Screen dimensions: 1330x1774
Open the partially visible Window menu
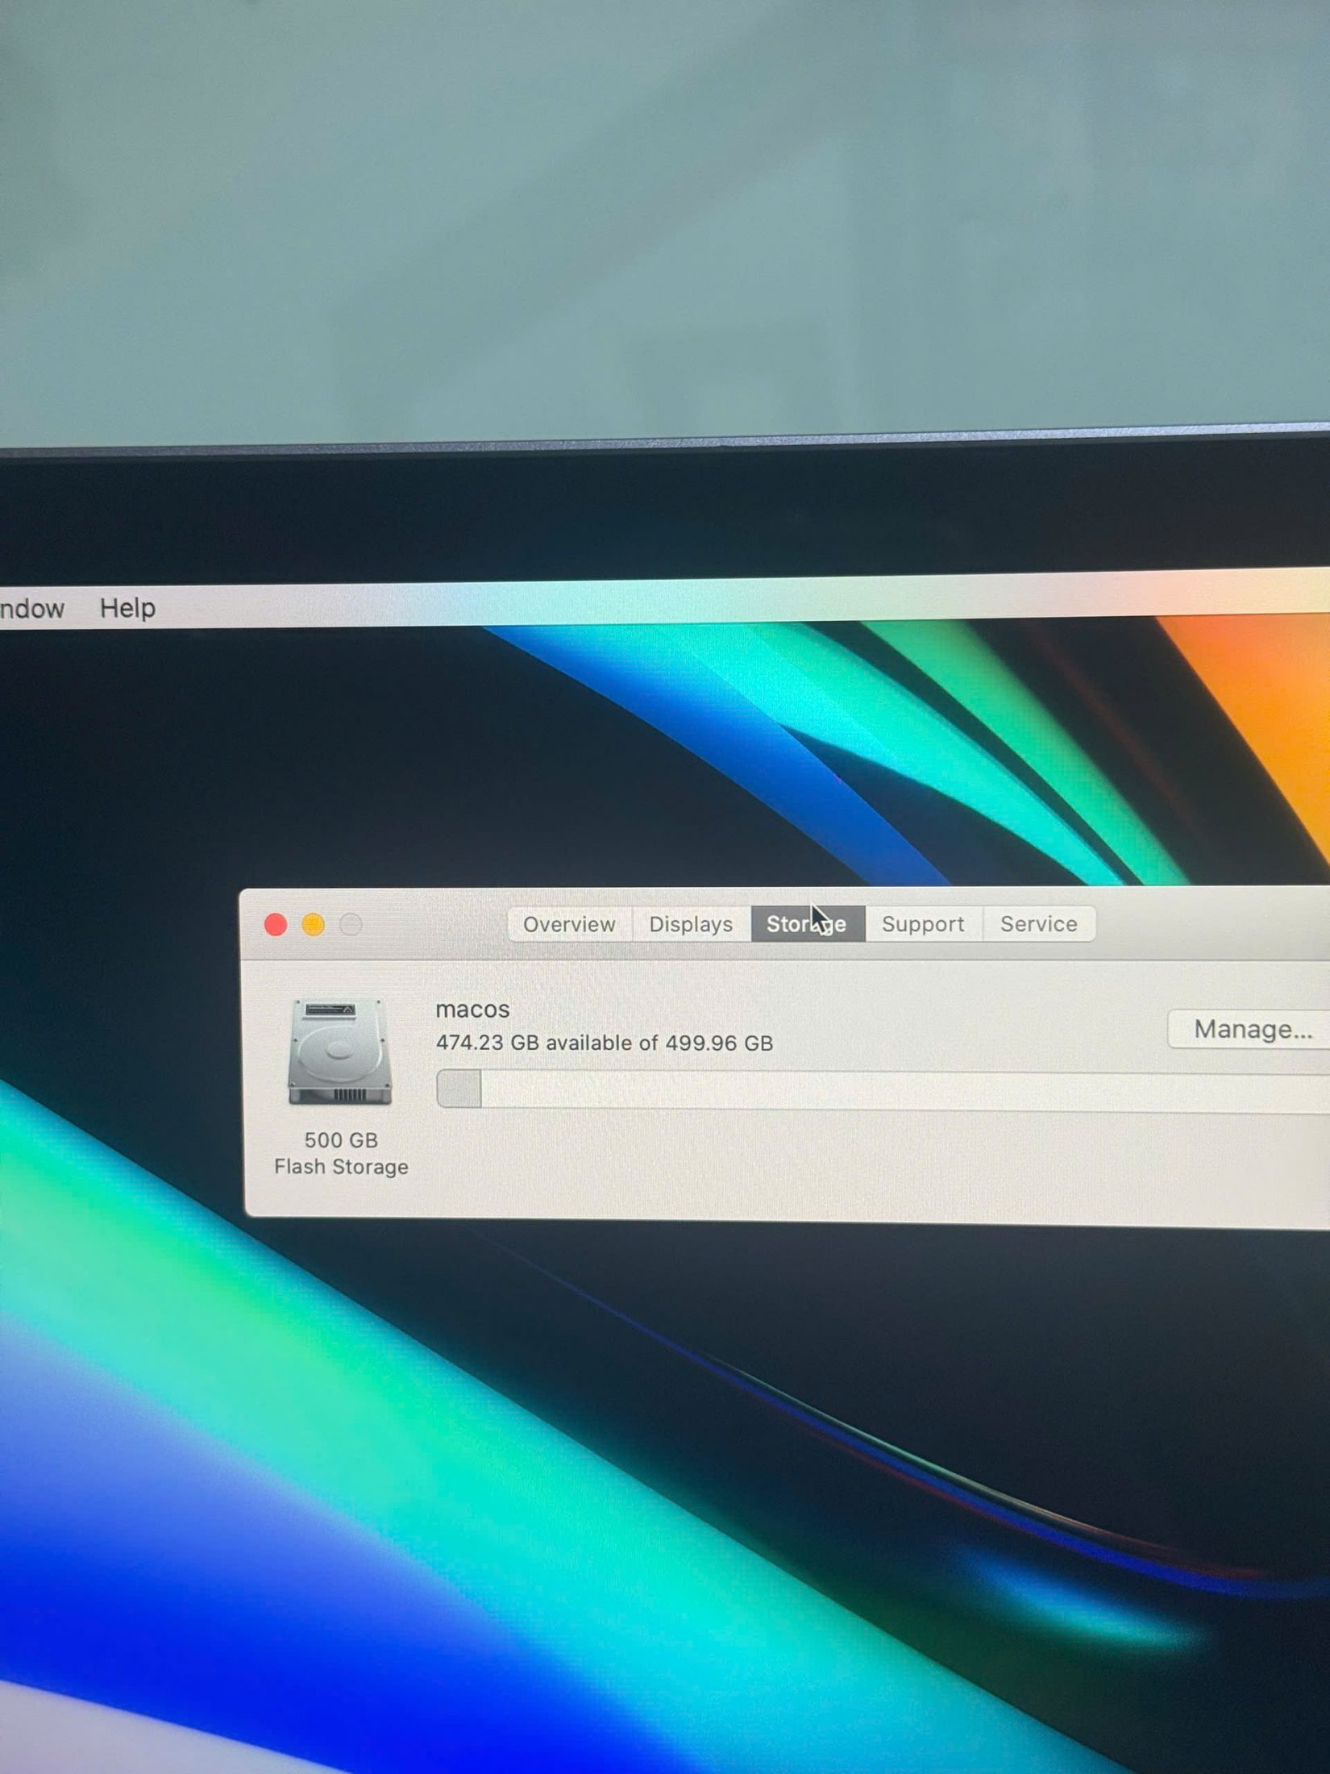(31, 609)
